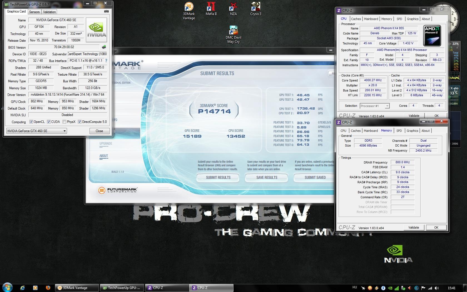Click the GPU name field in GPU-Z
This screenshot has height=292, width=467.
coord(56,20)
